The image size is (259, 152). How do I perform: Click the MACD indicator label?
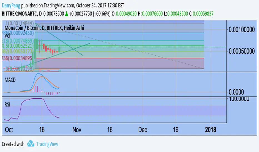coord(10,80)
